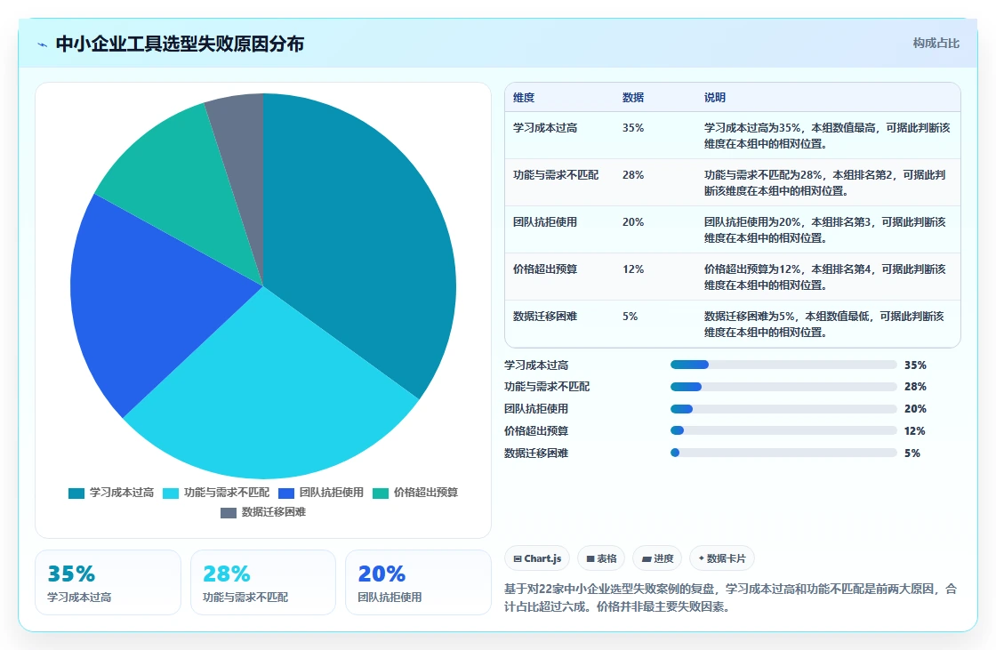
Task: Click the 数据卡片 tag chip
Action: point(722,558)
